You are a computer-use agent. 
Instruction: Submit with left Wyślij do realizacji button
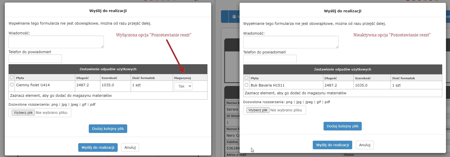98,147
